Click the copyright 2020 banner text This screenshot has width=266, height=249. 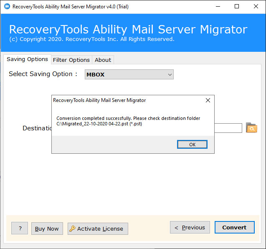click(x=92, y=39)
